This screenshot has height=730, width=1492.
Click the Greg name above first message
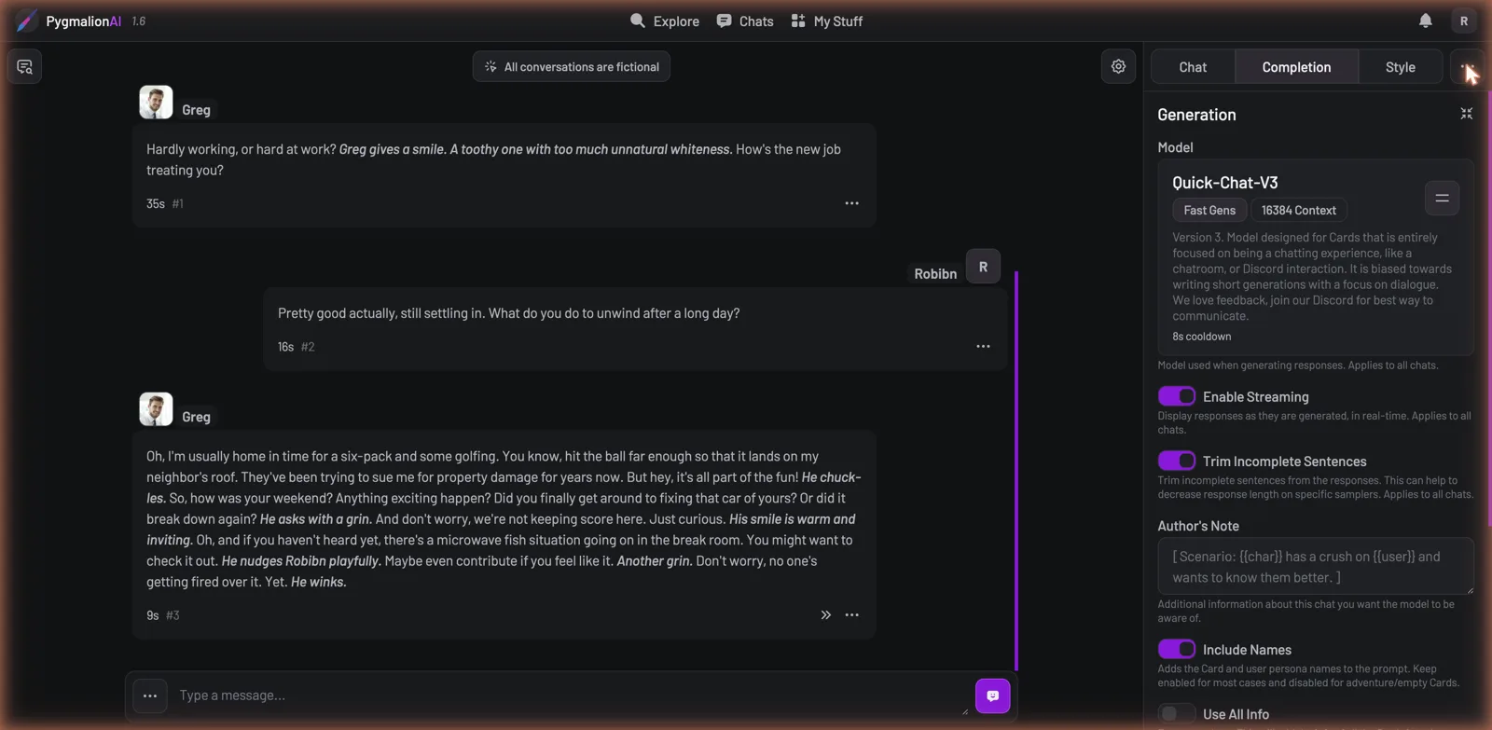pyautogui.click(x=196, y=110)
